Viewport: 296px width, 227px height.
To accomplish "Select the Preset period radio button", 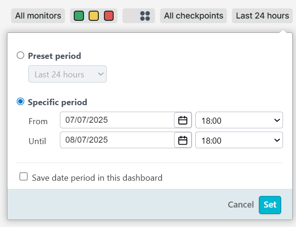I will 20,56.
